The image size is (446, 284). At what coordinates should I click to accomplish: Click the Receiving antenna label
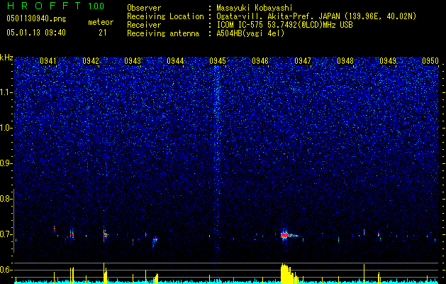click(163, 33)
